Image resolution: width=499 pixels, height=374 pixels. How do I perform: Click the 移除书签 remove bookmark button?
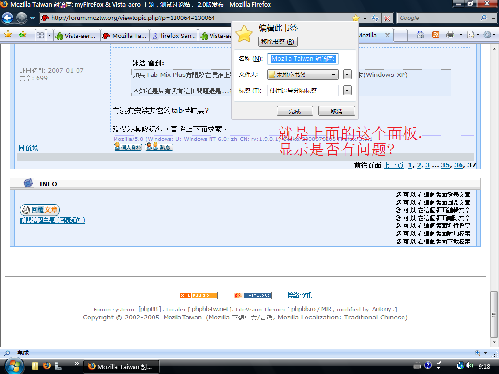[x=278, y=42]
